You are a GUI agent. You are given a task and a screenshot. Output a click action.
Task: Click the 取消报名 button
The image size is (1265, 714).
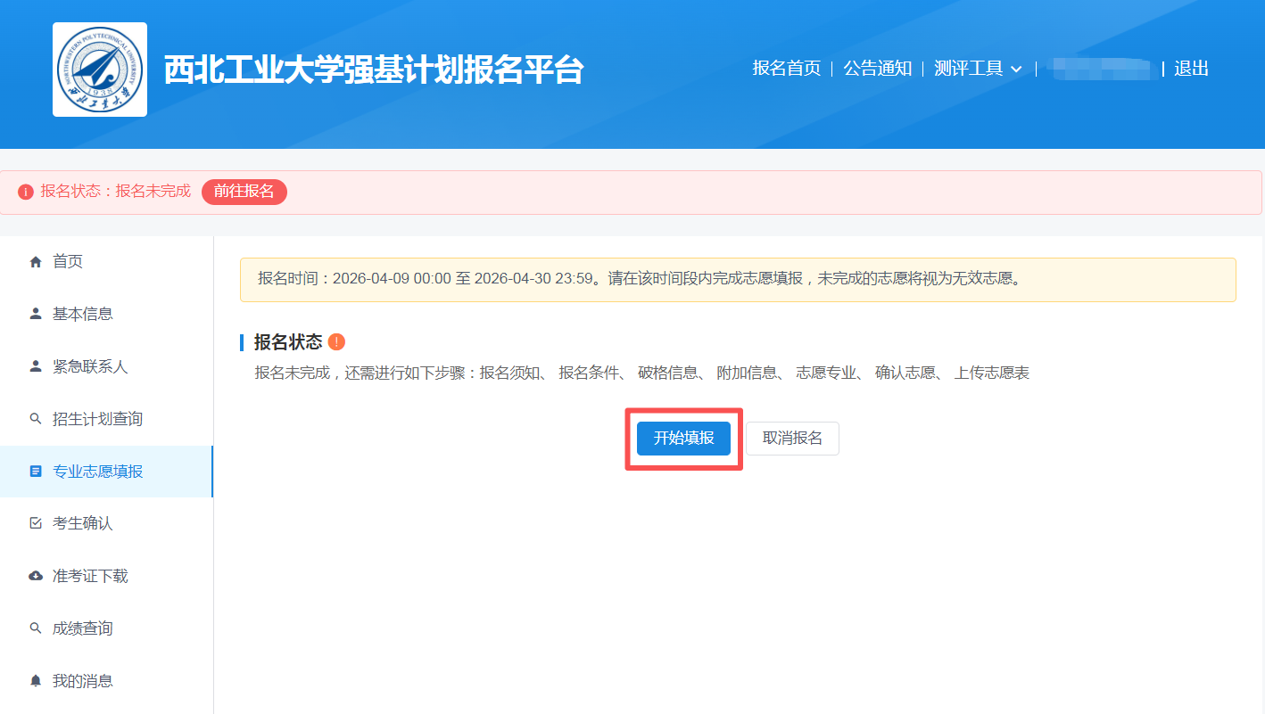792,439
